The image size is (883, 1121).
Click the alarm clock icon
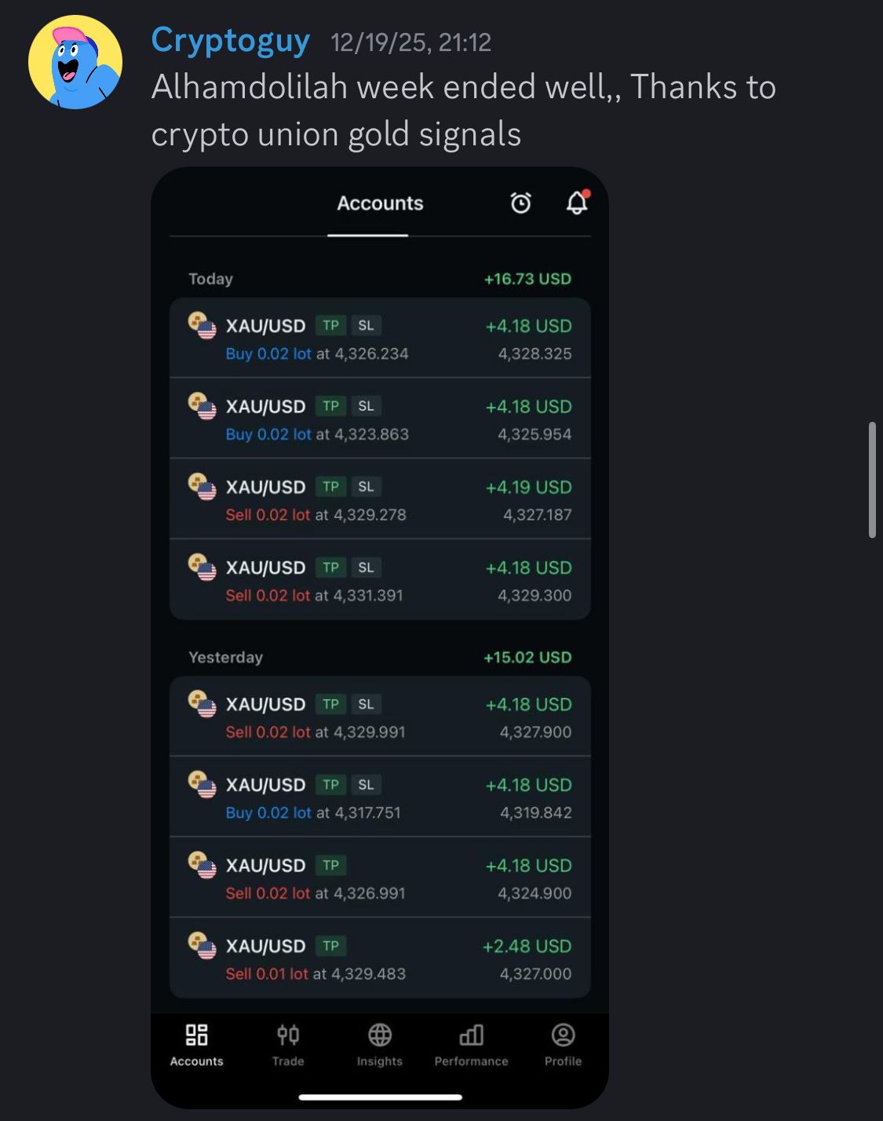[x=521, y=203]
